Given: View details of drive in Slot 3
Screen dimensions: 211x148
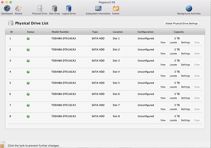Looking at the screenshot, I should 163,65.
